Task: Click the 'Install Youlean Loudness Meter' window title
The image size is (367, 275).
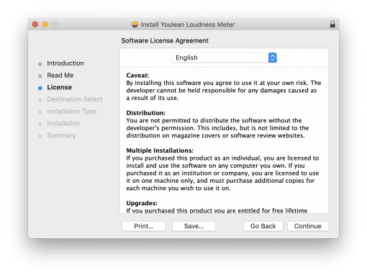Action: click(188, 24)
